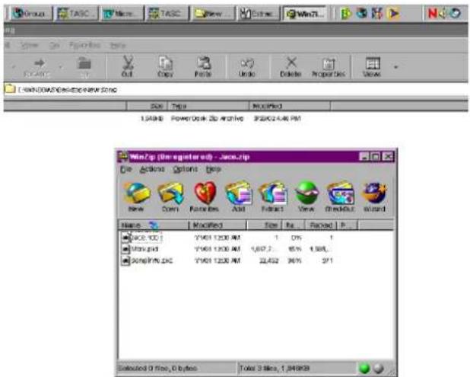Open the Help menu in WinZip
The height and width of the screenshot is (377, 470).
214,169
